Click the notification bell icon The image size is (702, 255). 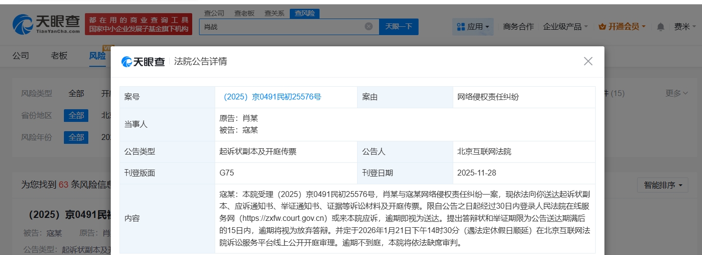(661, 27)
